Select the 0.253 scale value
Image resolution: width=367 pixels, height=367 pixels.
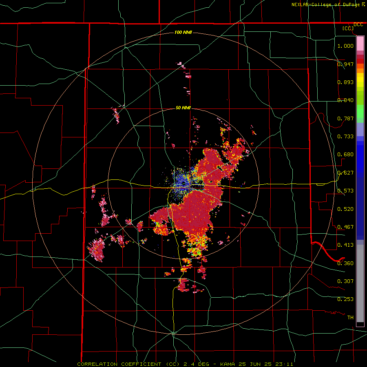coord(345,299)
